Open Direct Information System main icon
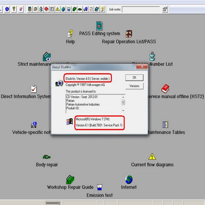This screenshot has width=205, height=205. pos(34,89)
